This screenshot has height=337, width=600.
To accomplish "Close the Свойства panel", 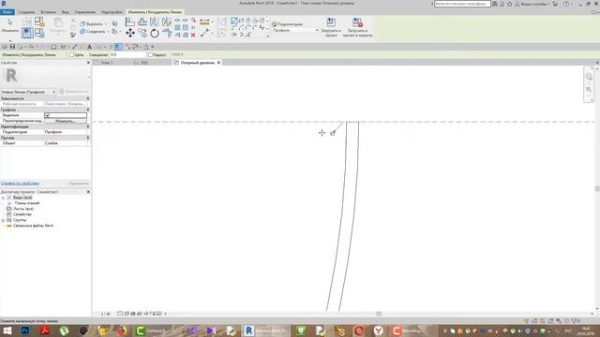I will (88, 63).
